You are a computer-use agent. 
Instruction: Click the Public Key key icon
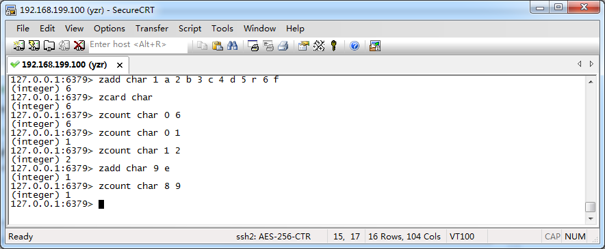click(x=334, y=46)
